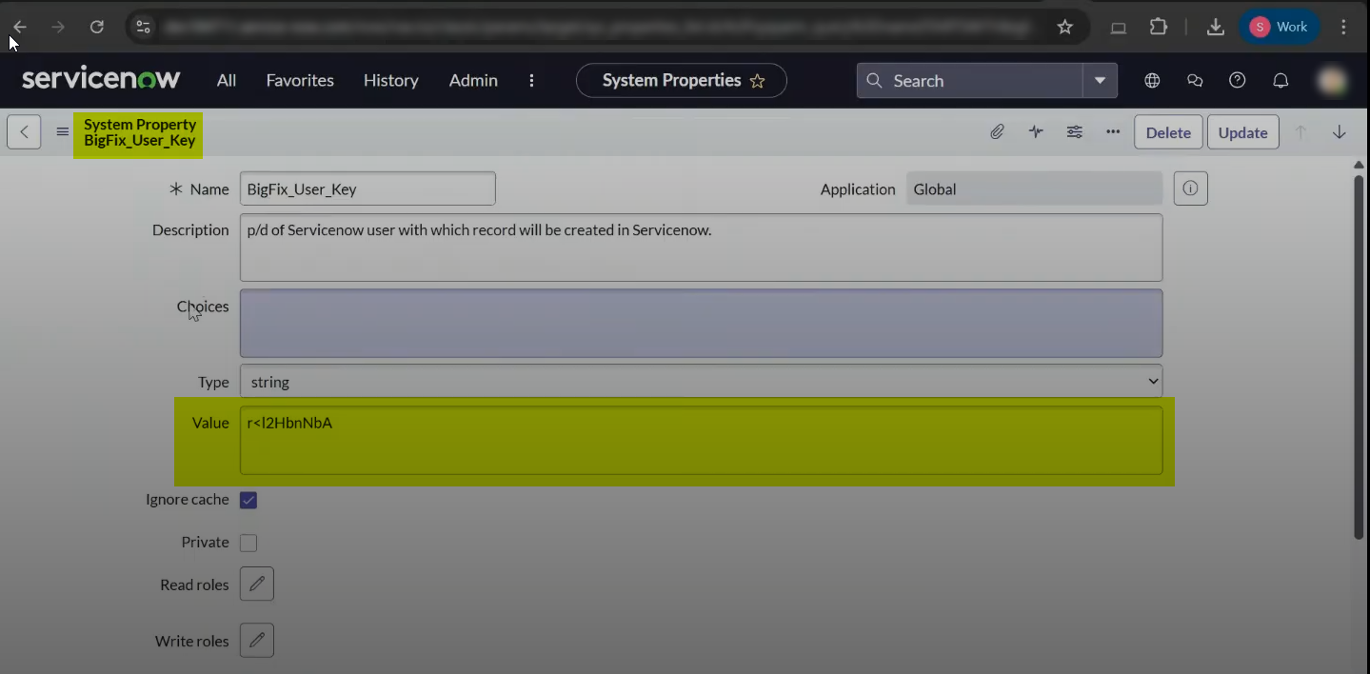Open the chat sidebar icon
Image resolution: width=1370 pixels, height=674 pixels.
pyautogui.click(x=1195, y=80)
